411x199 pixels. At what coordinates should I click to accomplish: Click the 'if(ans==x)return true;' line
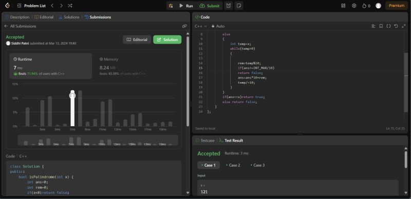244,97
